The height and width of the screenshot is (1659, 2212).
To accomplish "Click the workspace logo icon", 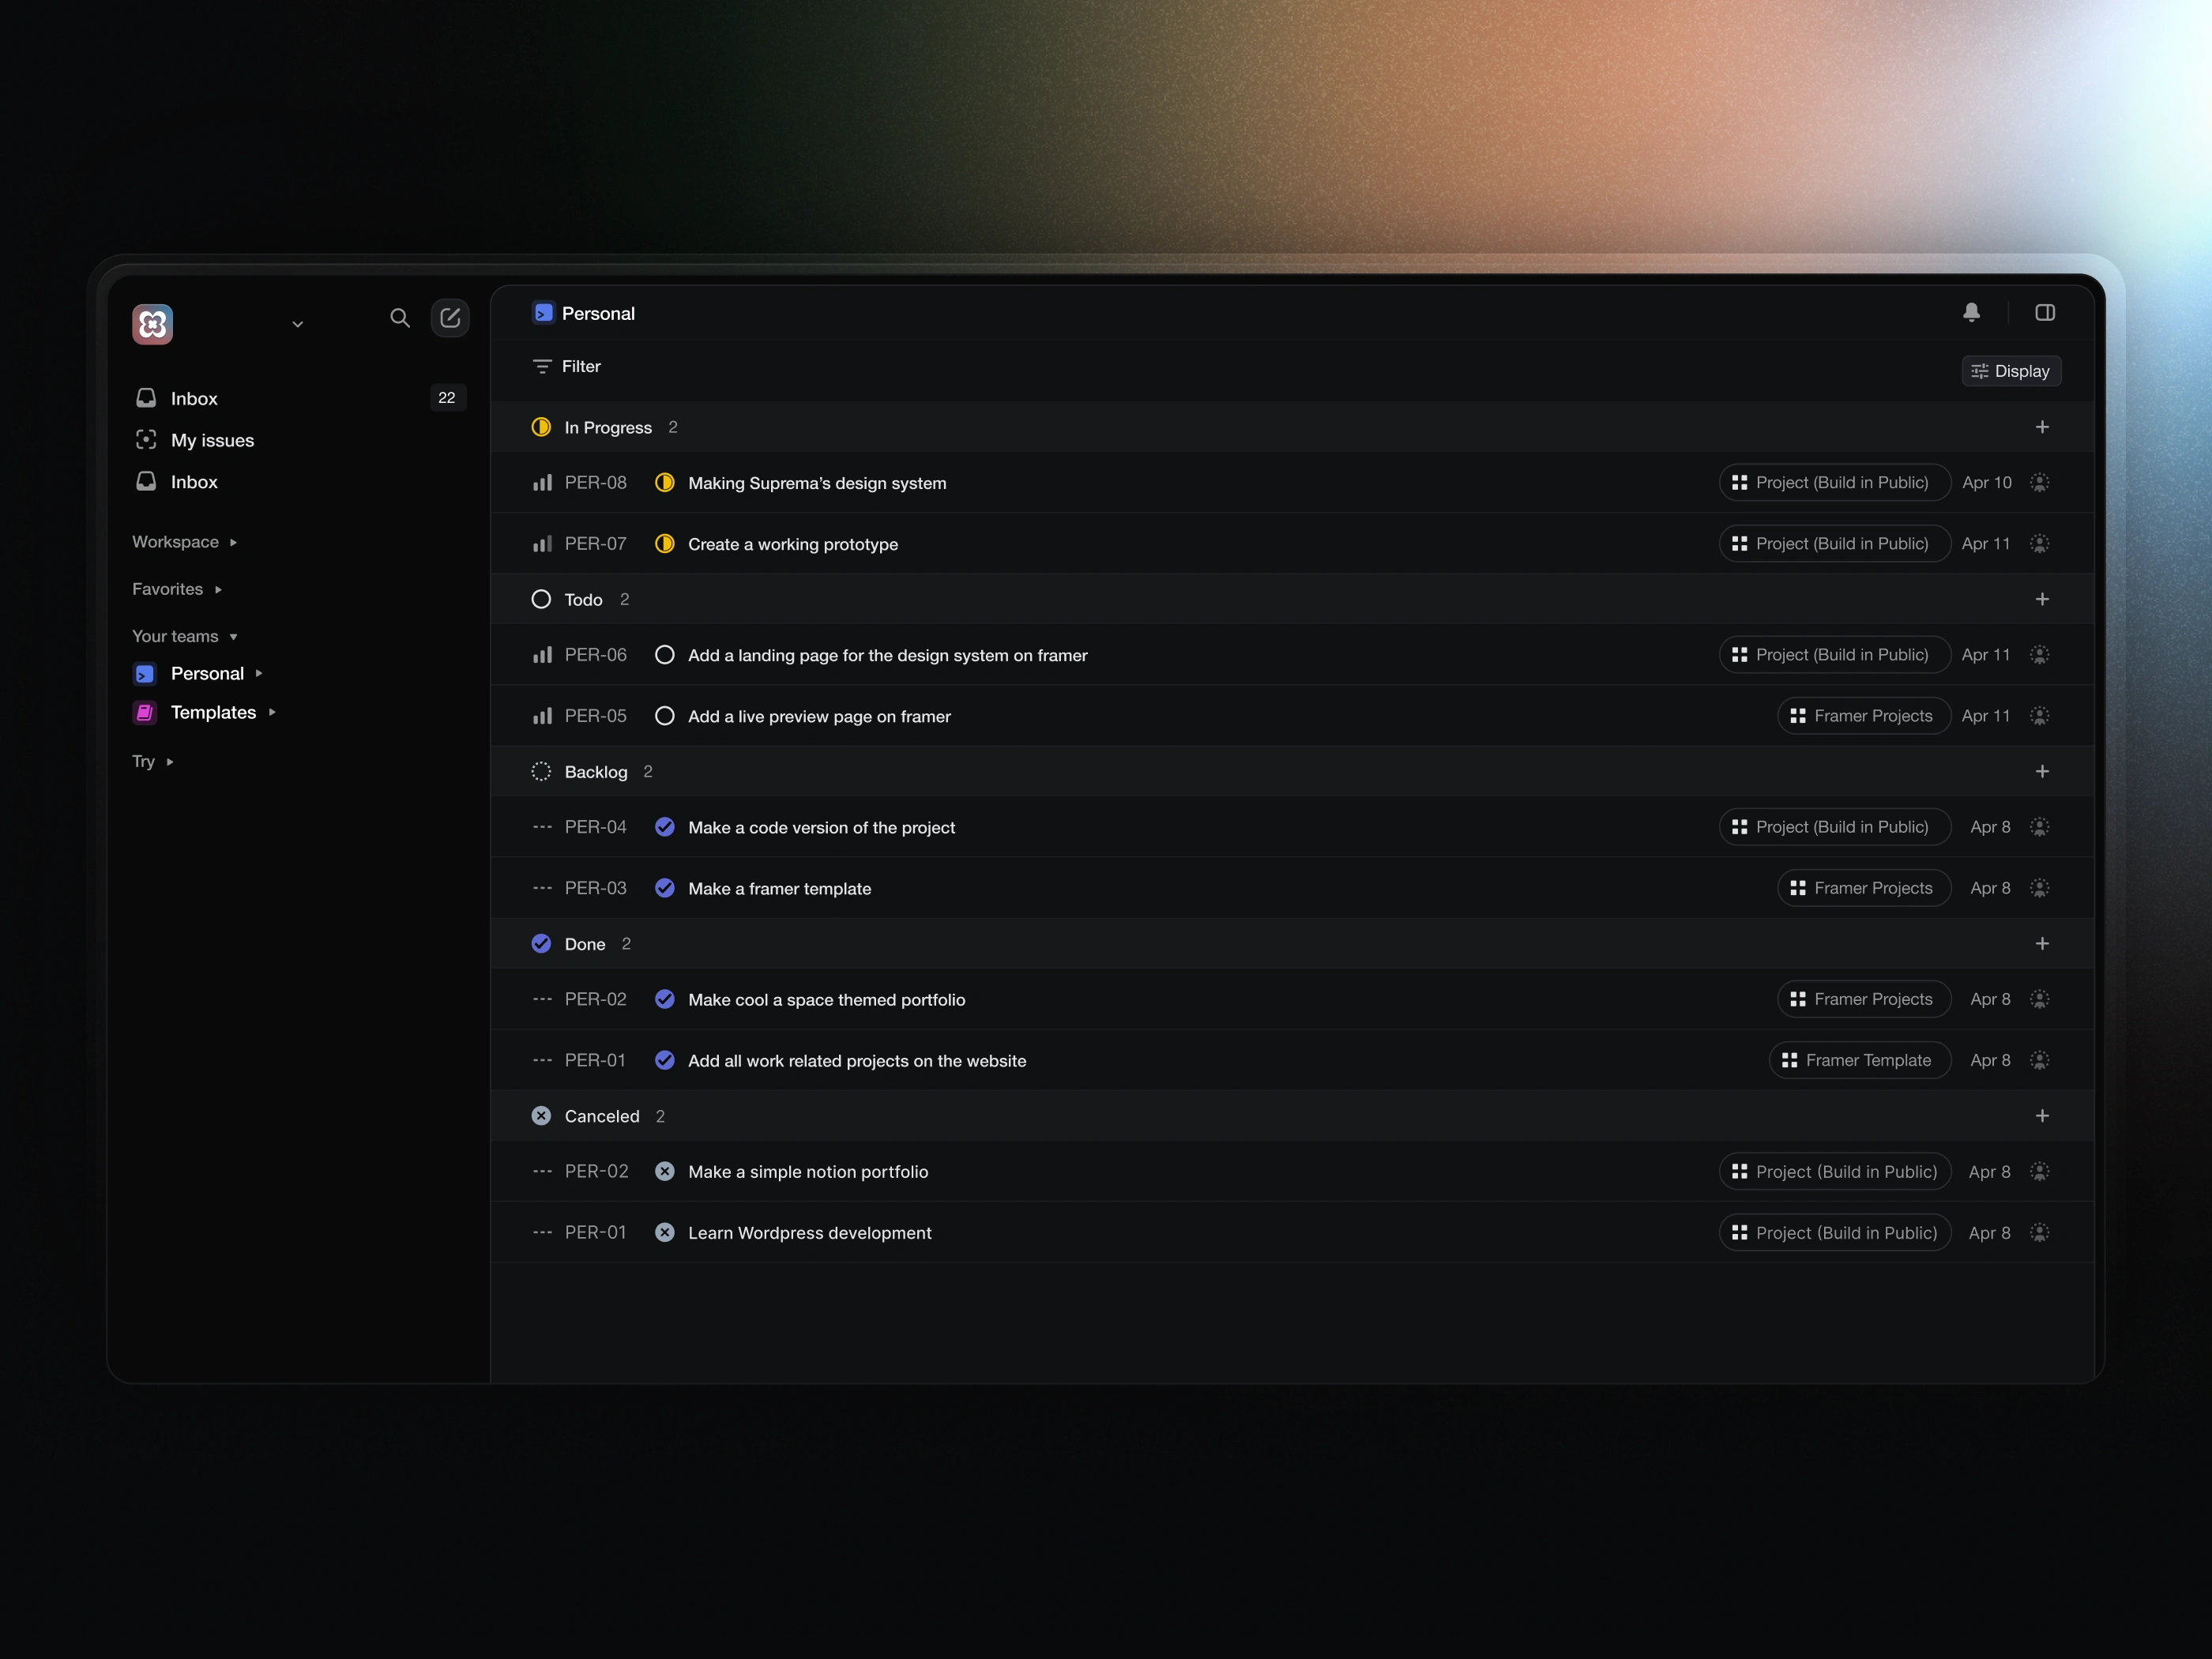I will tap(153, 324).
